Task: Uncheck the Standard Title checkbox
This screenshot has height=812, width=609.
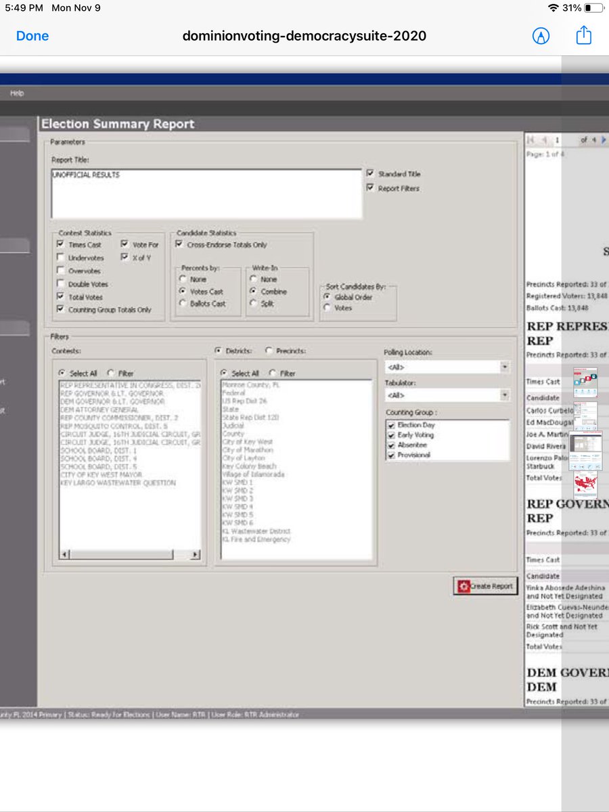Action: (370, 173)
